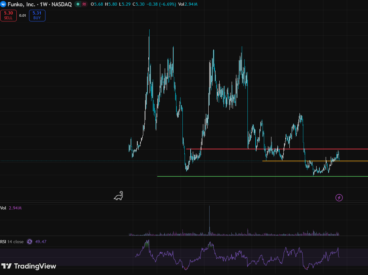Viewport: 368px width, 275px height.
Task: Select the RSI 14 close legend
Action: (12, 242)
